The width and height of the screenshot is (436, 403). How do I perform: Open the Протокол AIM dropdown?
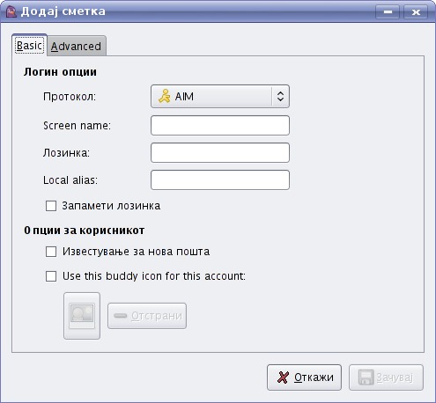point(220,97)
